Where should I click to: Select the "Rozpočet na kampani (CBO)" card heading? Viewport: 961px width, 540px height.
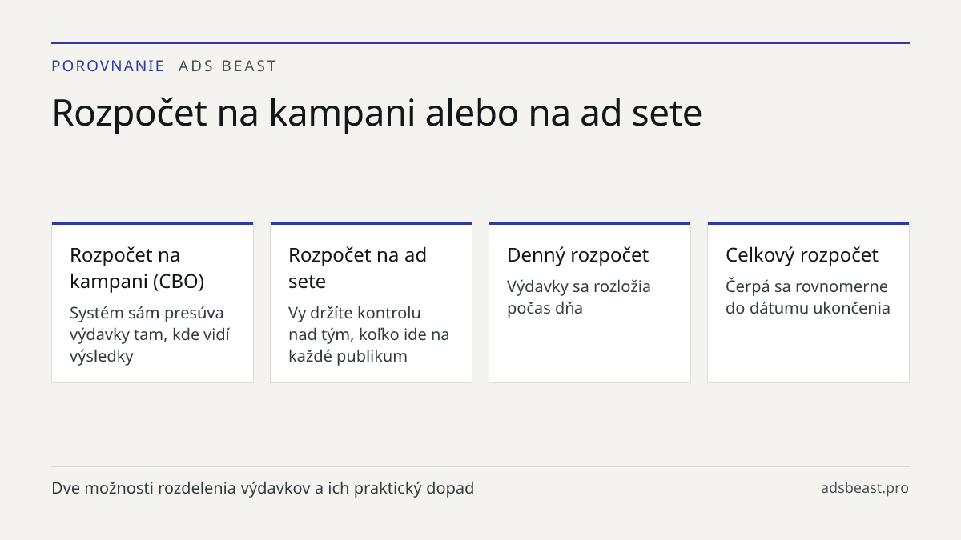[x=137, y=268]
